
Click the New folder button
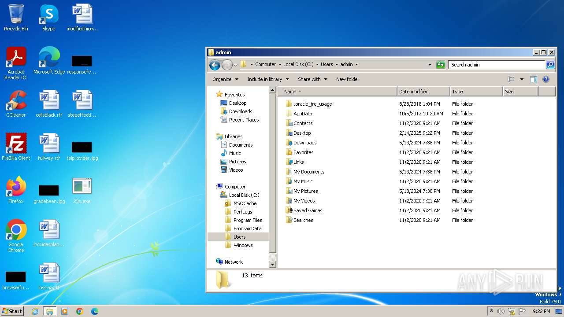(x=348, y=79)
